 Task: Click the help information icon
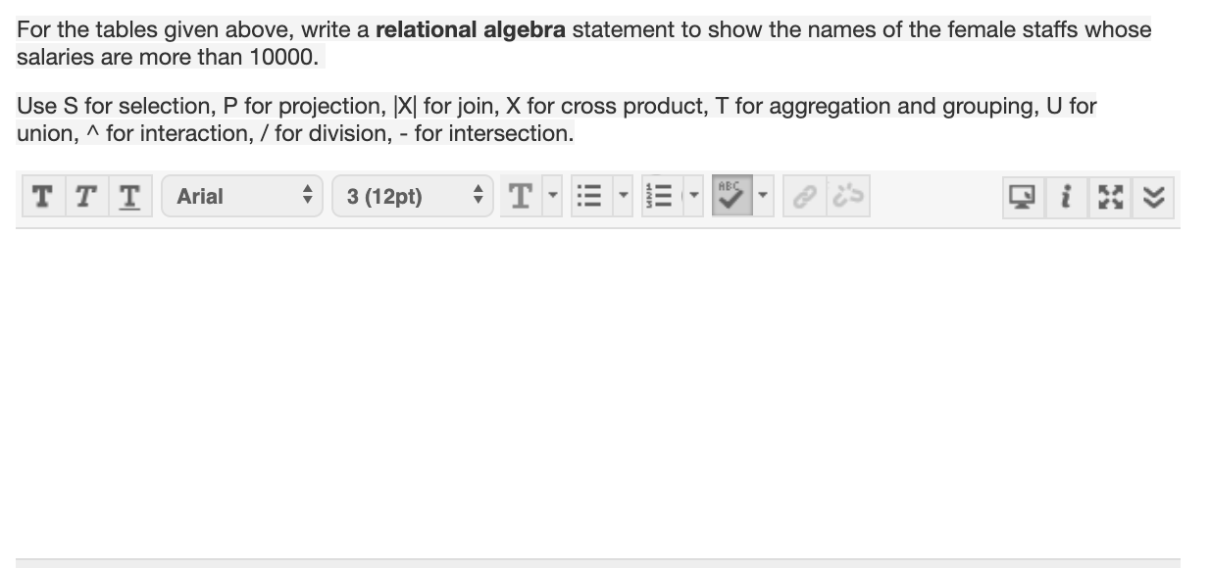tap(1066, 196)
